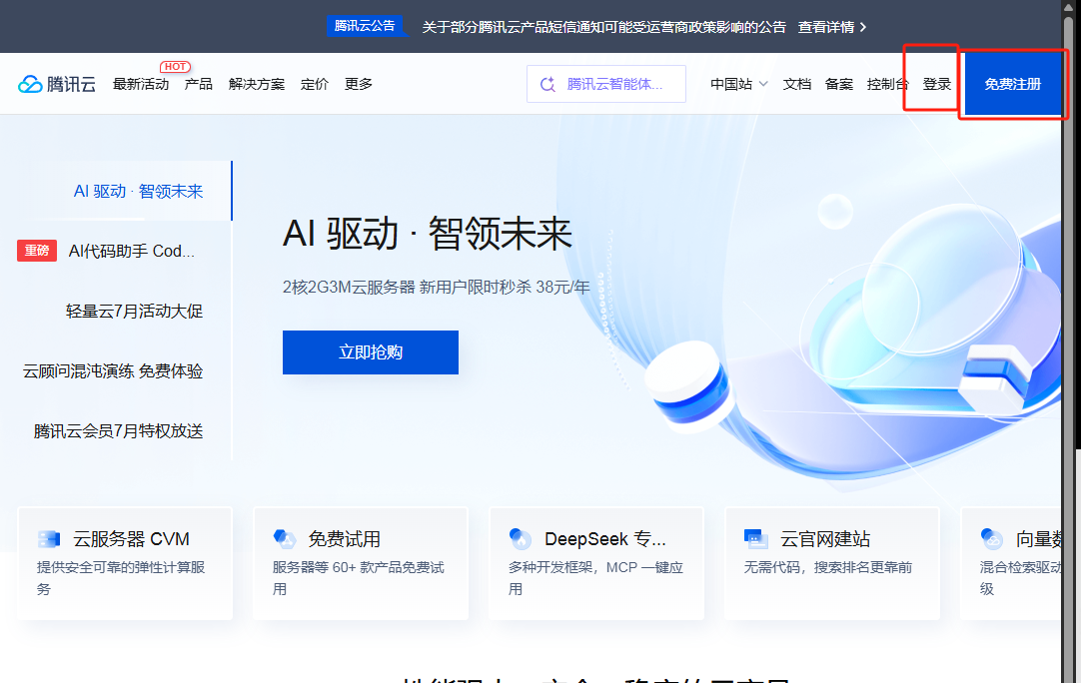The height and width of the screenshot is (683, 1081).
Task: Open the 控制台 link
Action: [887, 84]
